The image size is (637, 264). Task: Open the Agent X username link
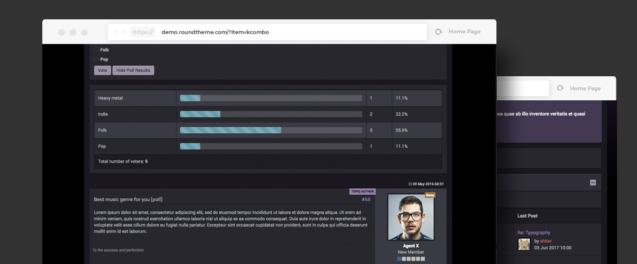(x=411, y=246)
